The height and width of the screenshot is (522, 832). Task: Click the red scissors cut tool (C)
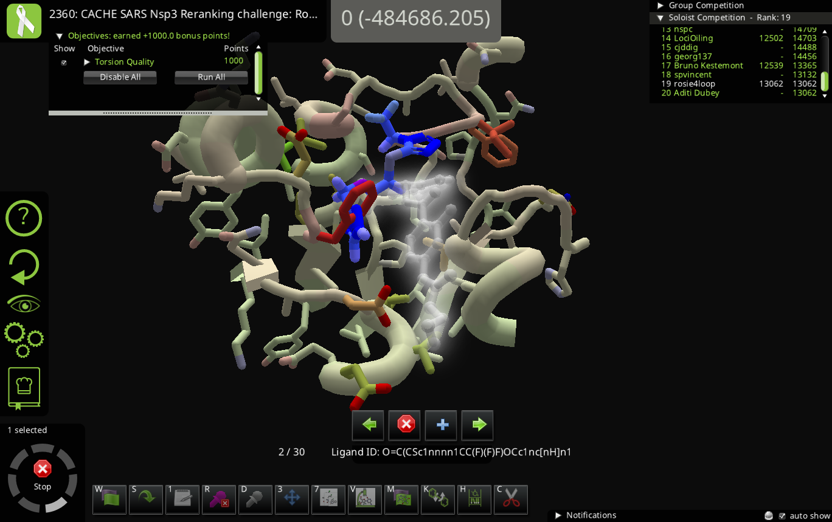click(511, 499)
